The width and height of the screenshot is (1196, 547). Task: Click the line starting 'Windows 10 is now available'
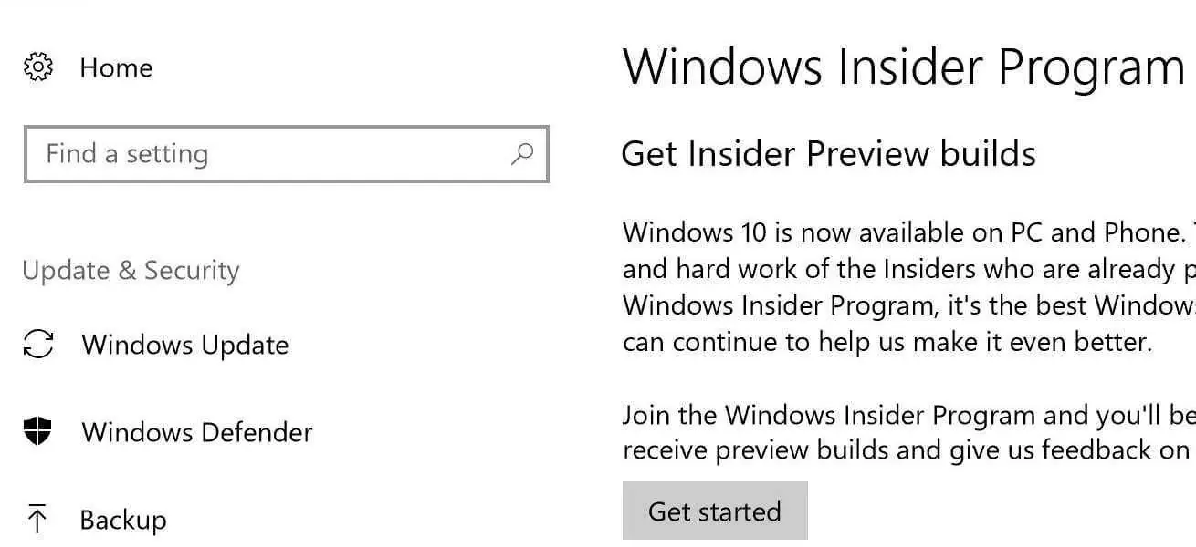pos(909,232)
